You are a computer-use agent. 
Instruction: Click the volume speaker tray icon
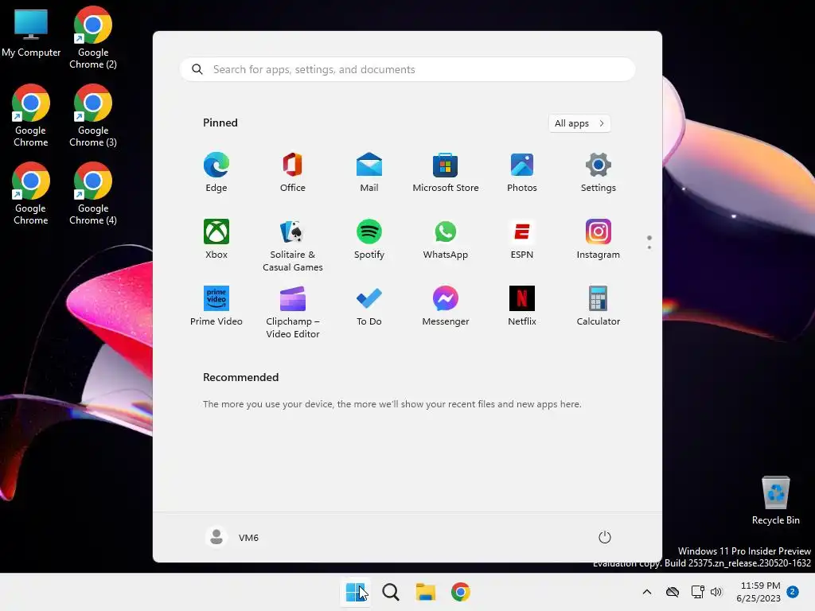[x=716, y=592]
